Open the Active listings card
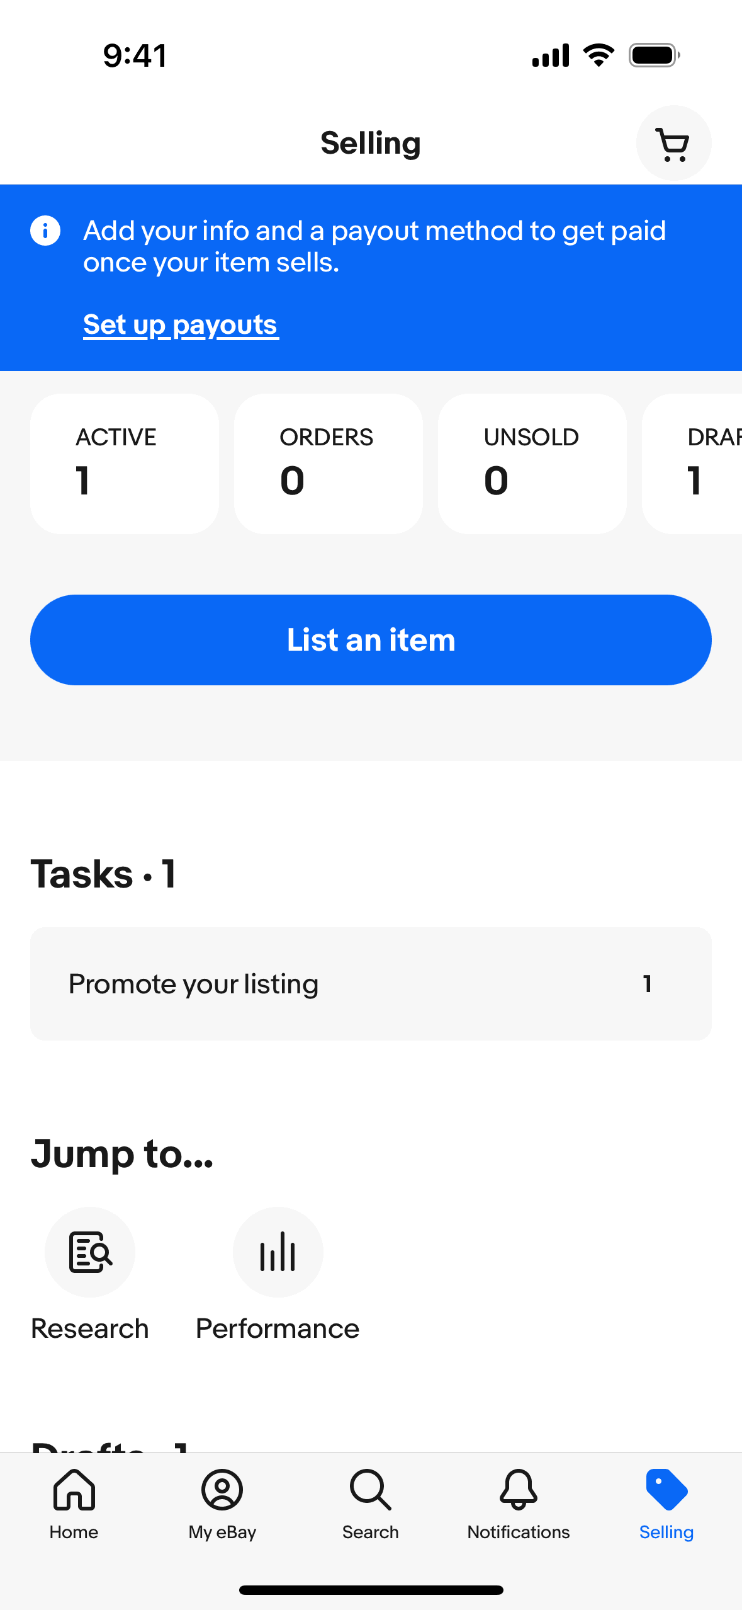The height and width of the screenshot is (1610, 742). [125, 464]
